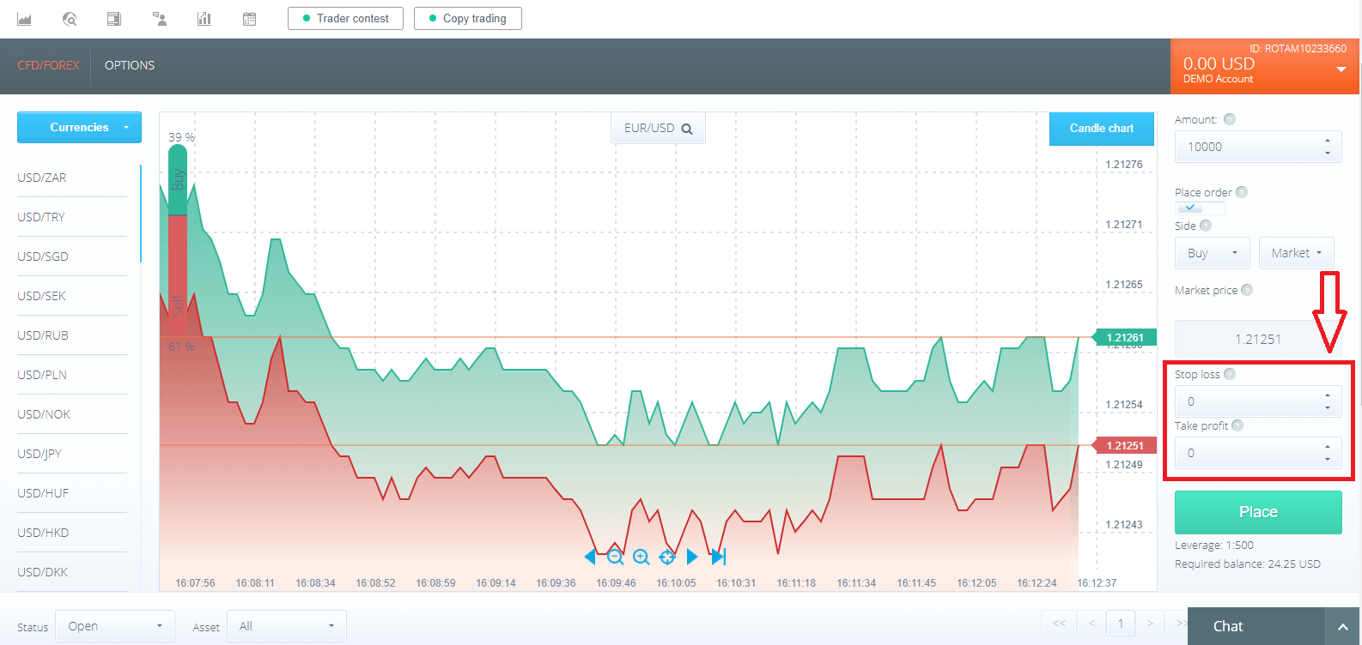Click the help icon next to Take profit

coord(1237,425)
